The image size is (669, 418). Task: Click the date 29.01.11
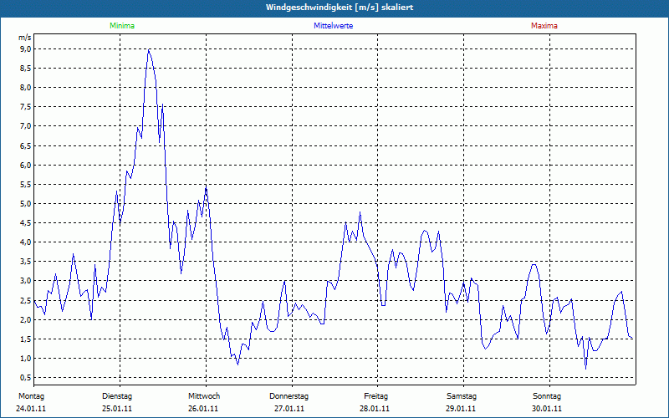tap(461, 409)
